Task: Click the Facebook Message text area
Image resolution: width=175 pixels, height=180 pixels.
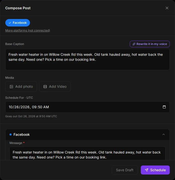Action: click(87, 153)
